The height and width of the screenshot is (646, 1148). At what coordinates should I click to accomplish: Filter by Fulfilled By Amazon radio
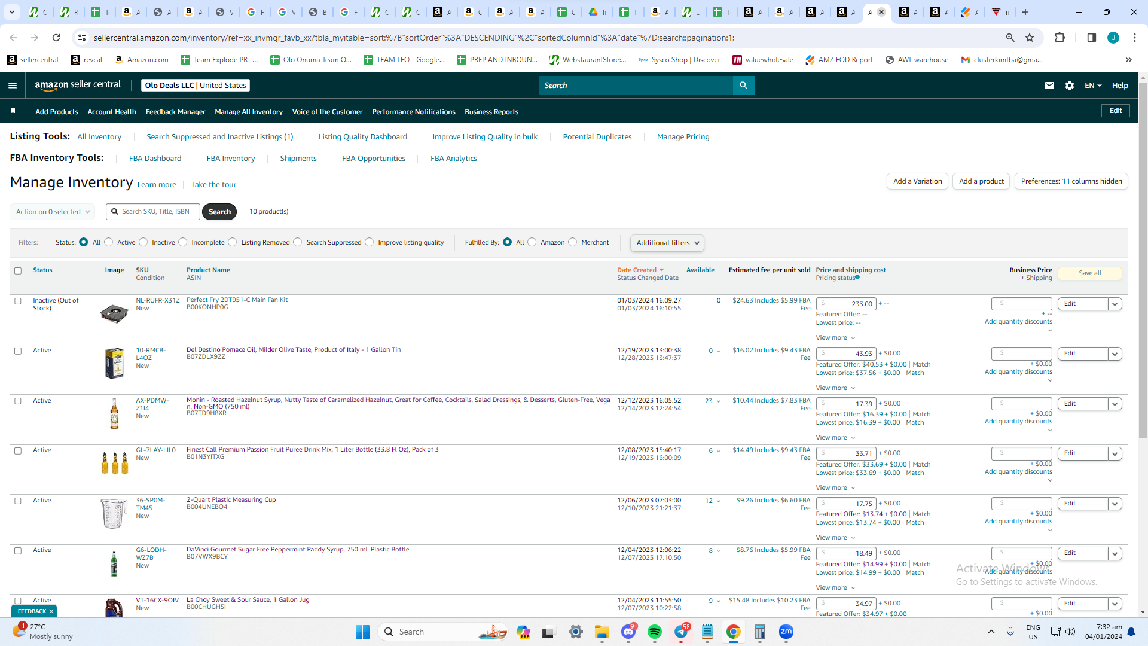point(532,242)
